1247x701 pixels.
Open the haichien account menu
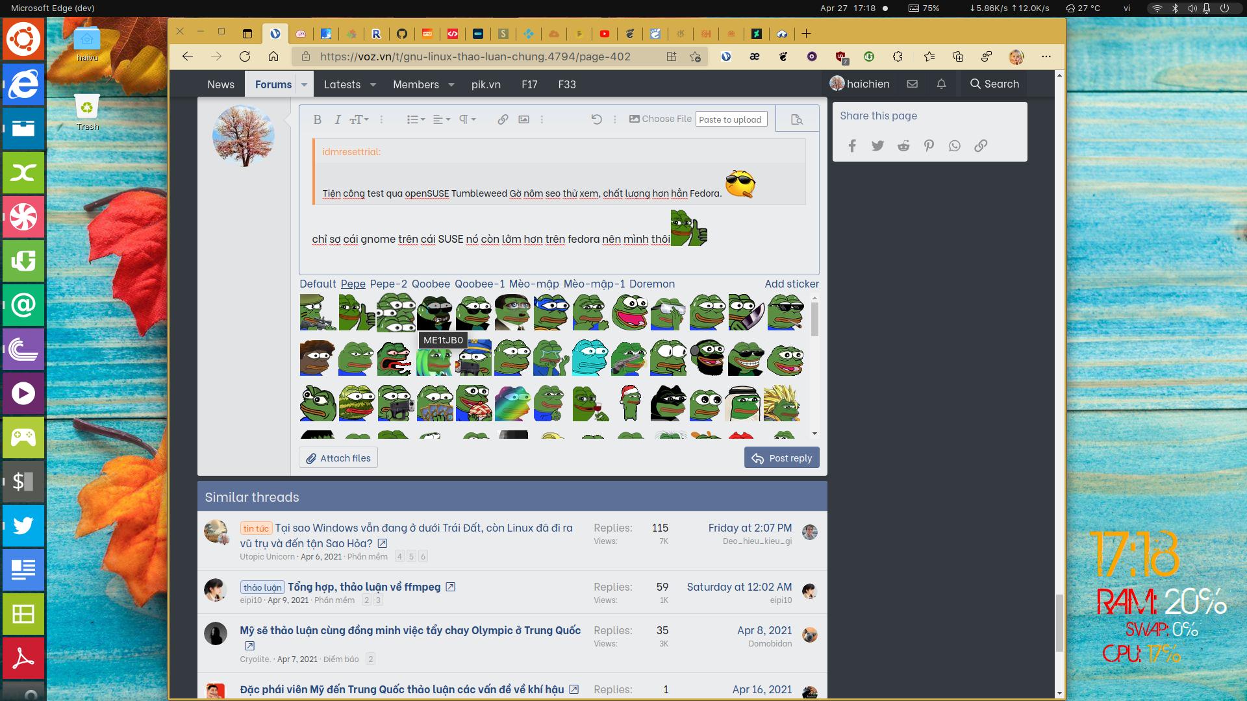click(860, 84)
